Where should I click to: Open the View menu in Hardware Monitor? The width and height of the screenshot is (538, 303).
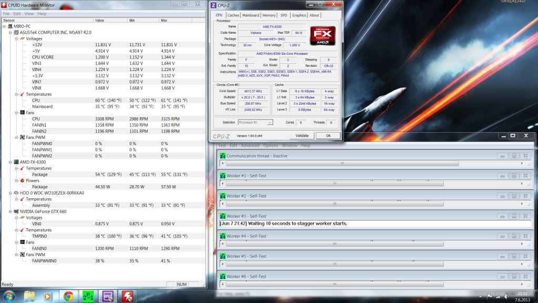pos(29,14)
